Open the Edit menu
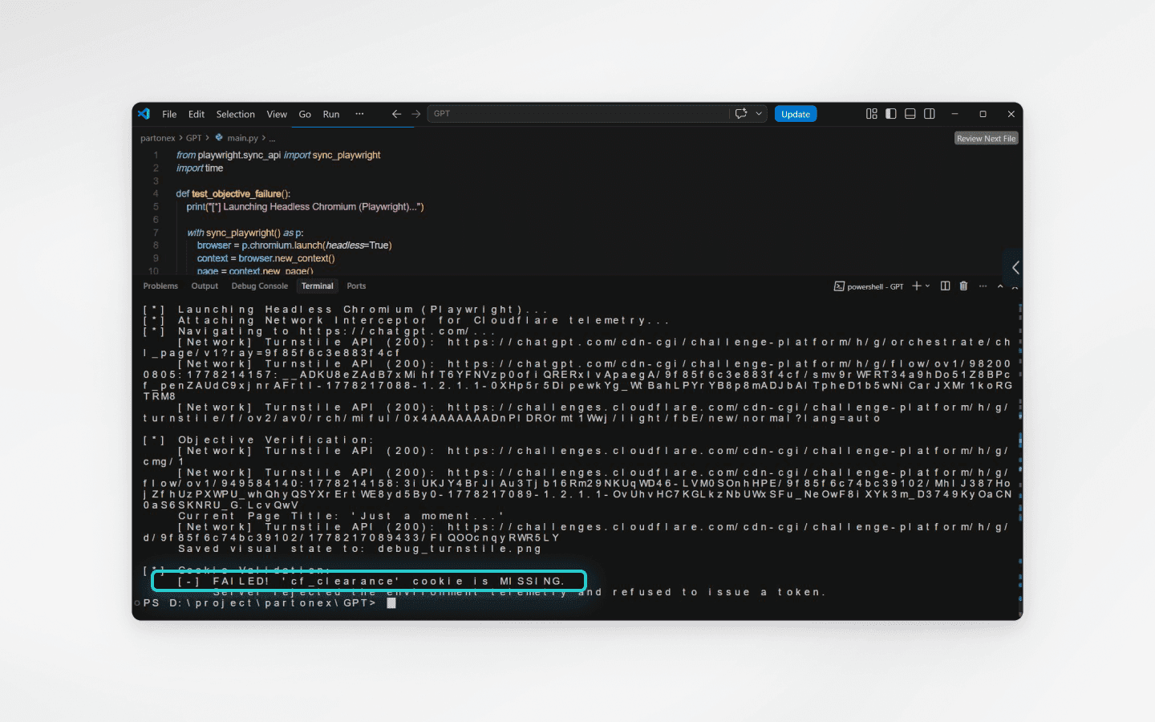The height and width of the screenshot is (722, 1155). tap(197, 114)
